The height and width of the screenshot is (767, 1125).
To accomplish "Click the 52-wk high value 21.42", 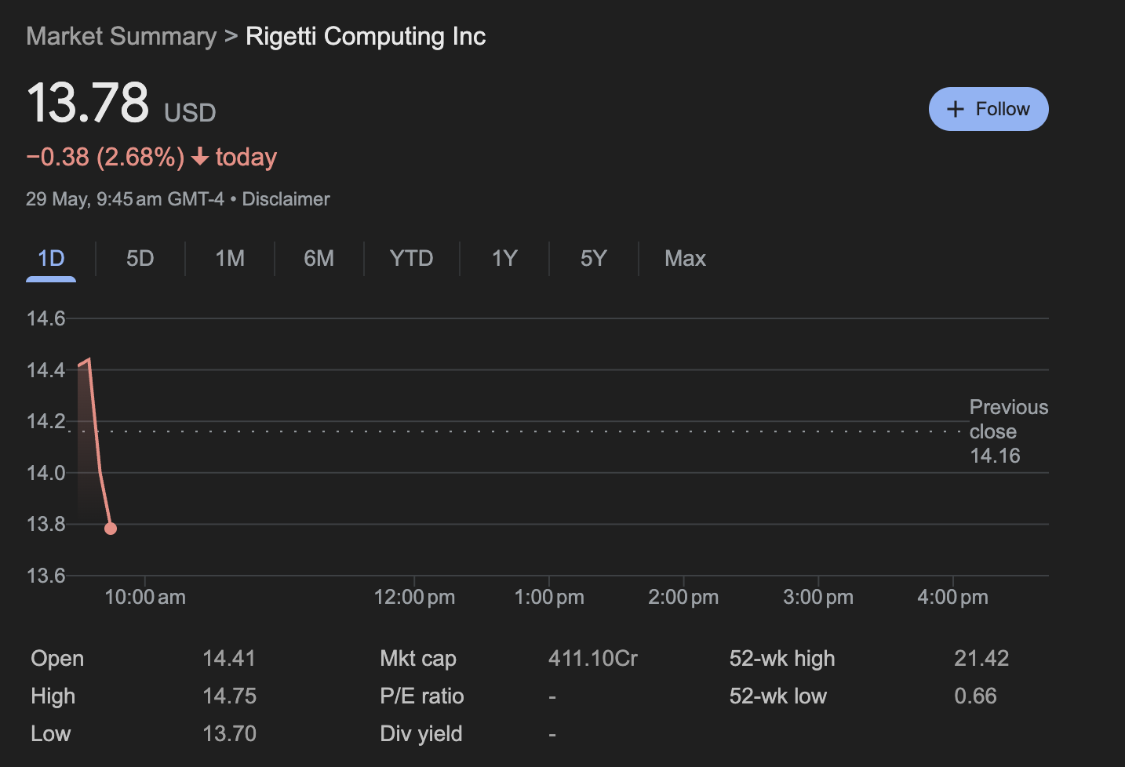I will [981, 658].
